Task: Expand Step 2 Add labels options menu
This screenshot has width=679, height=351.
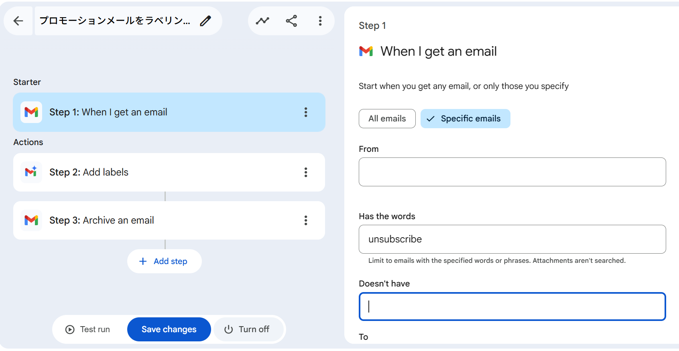Action: (x=306, y=172)
